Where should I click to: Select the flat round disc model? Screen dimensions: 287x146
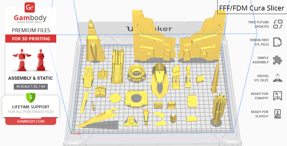click(x=115, y=98)
